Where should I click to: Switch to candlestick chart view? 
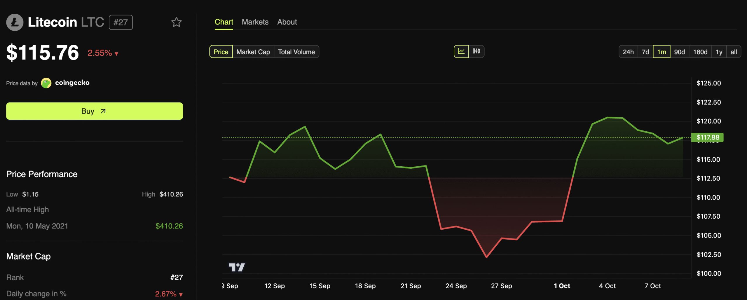(x=476, y=51)
